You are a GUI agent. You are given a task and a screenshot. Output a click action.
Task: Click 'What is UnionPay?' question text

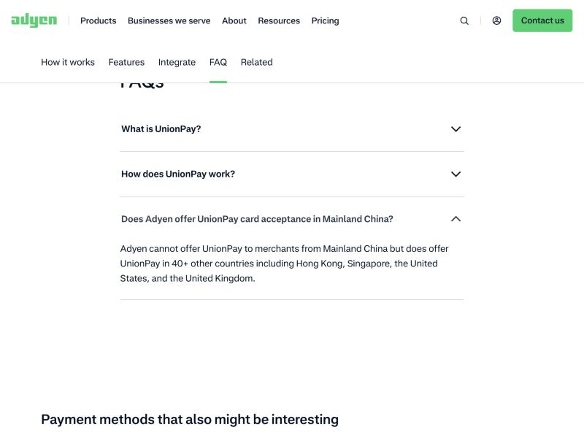pos(161,129)
